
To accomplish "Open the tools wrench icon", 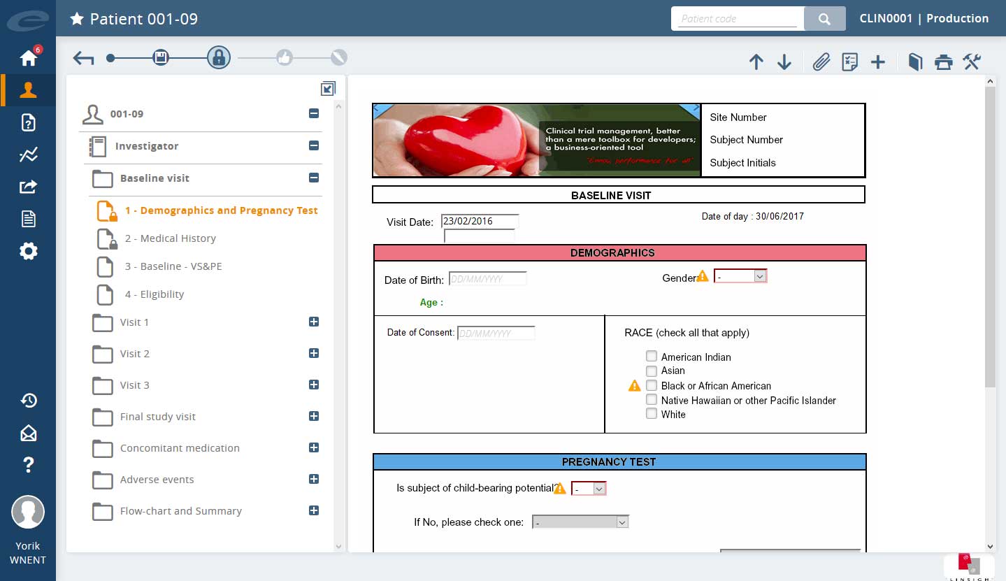I will click(x=972, y=62).
